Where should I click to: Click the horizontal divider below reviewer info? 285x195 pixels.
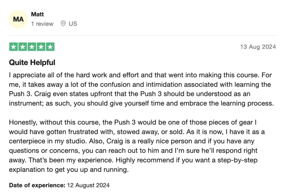tap(142, 35)
